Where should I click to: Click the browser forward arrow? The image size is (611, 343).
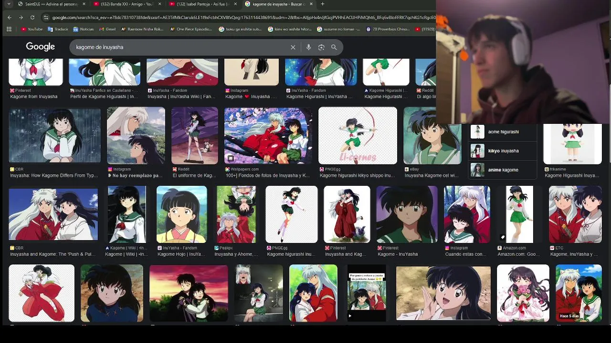21,18
